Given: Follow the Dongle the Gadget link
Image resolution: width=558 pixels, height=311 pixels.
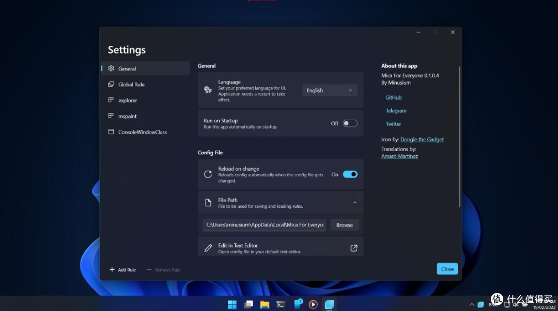Looking at the screenshot, I should coord(422,139).
